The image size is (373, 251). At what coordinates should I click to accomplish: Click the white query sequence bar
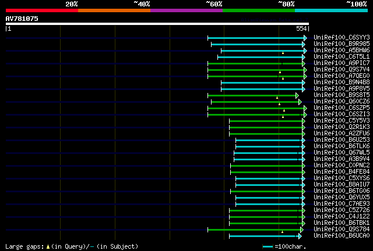[x=157, y=24]
